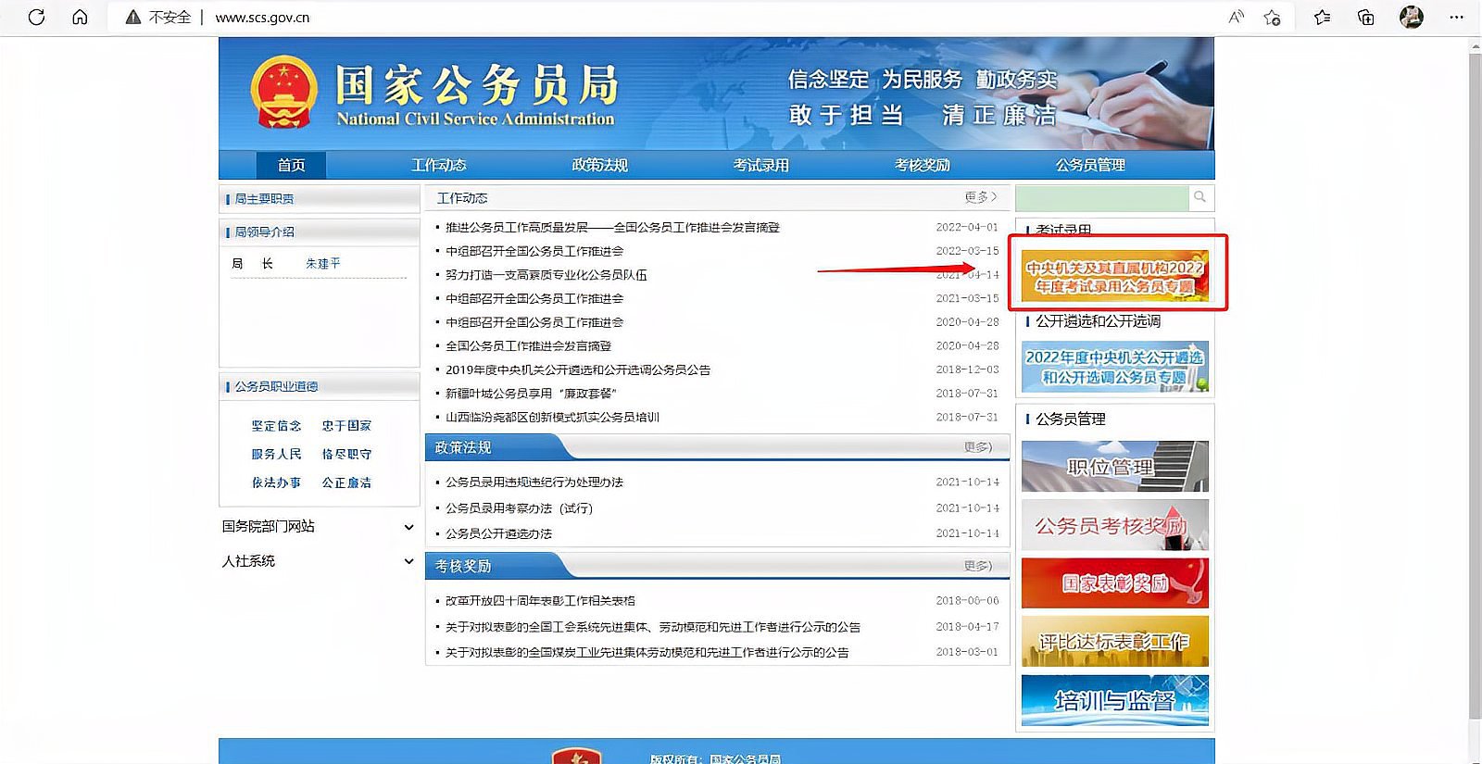Open 公务员录用违规违纪行为处理办法 link
Image resolution: width=1482 pixels, height=764 pixels.
(x=534, y=482)
